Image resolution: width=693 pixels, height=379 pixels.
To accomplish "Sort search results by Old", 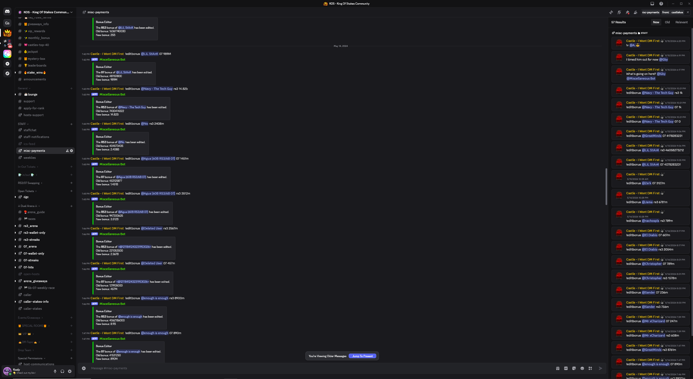I will coord(667,22).
